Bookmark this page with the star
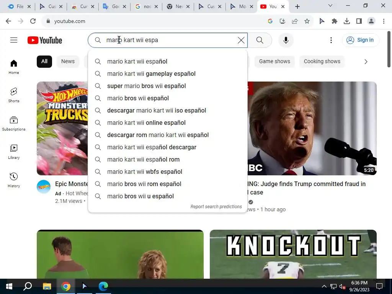This screenshot has height=294, width=392. [307, 21]
